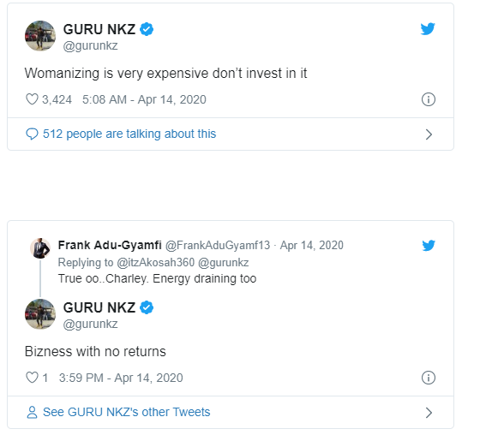Screen dimensions: 486x435
Task: Open @itzAkosah360 mention in reply
Action: (x=156, y=263)
